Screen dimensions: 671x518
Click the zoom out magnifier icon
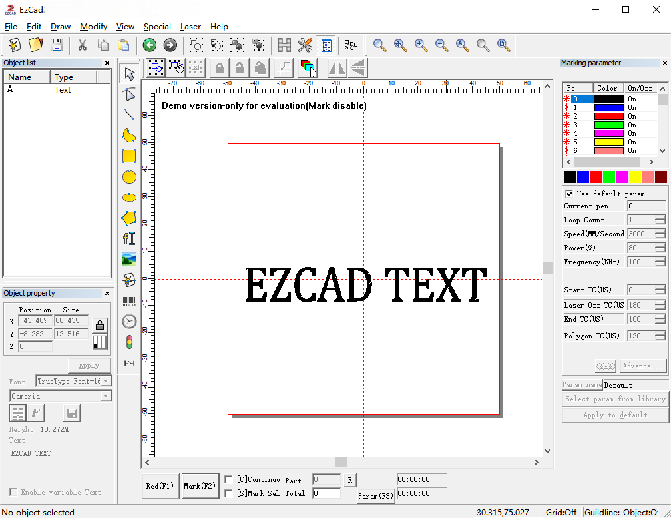(x=441, y=45)
